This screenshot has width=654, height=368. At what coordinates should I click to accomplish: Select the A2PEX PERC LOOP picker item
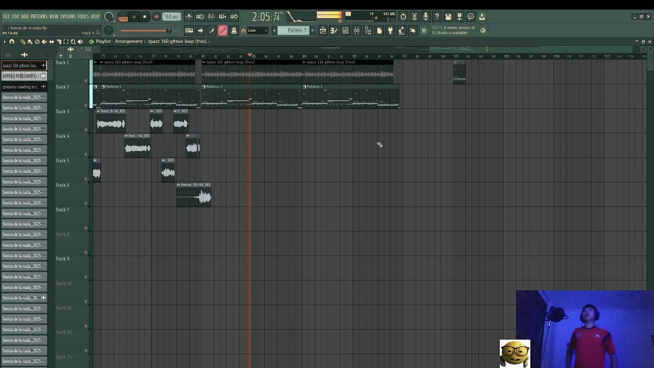24,76
